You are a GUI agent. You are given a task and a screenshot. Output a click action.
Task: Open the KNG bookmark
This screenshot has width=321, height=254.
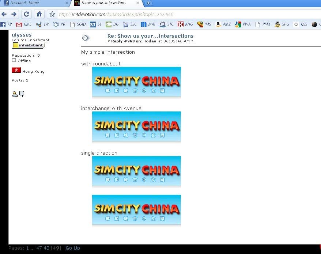(185, 24)
